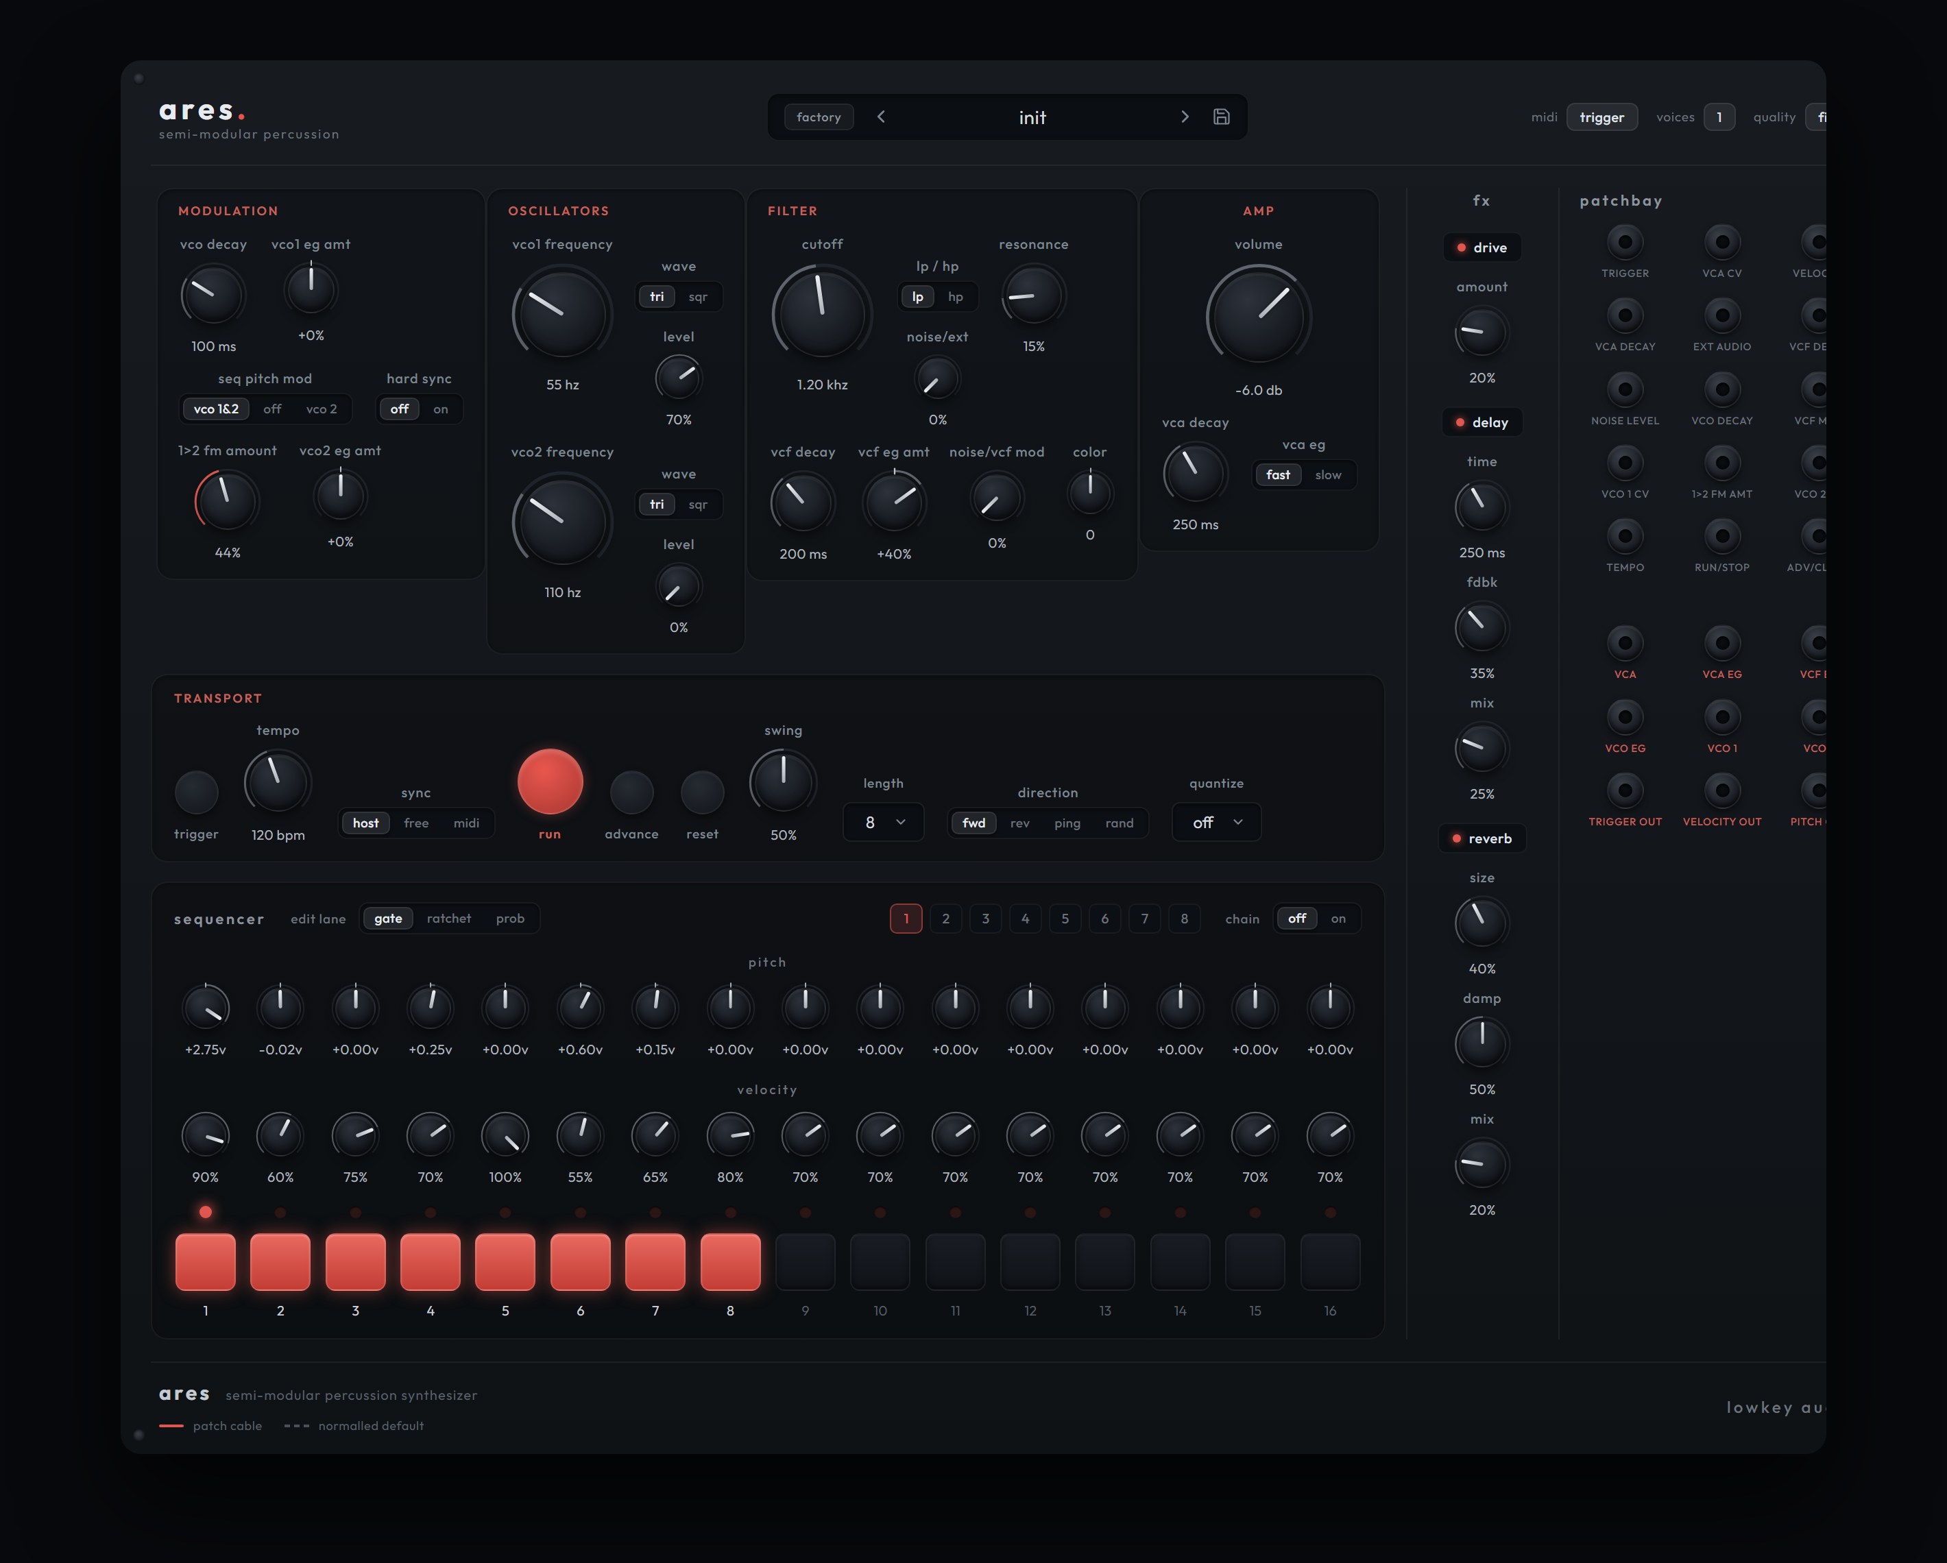Click the NOISE LEVEL patchbay jack

(x=1625, y=390)
